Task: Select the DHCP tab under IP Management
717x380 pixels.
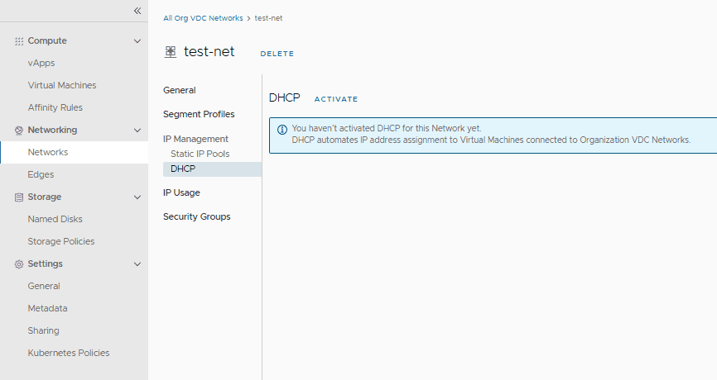Action: pyautogui.click(x=212, y=169)
